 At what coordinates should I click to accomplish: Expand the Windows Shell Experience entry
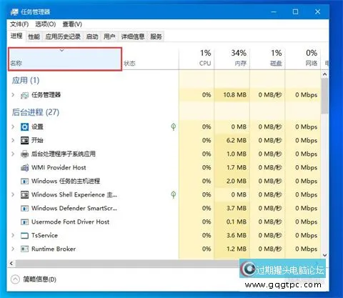pyautogui.click(x=13, y=194)
